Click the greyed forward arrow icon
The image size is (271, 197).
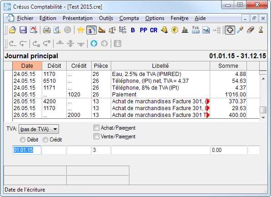pyautogui.click(x=104, y=43)
